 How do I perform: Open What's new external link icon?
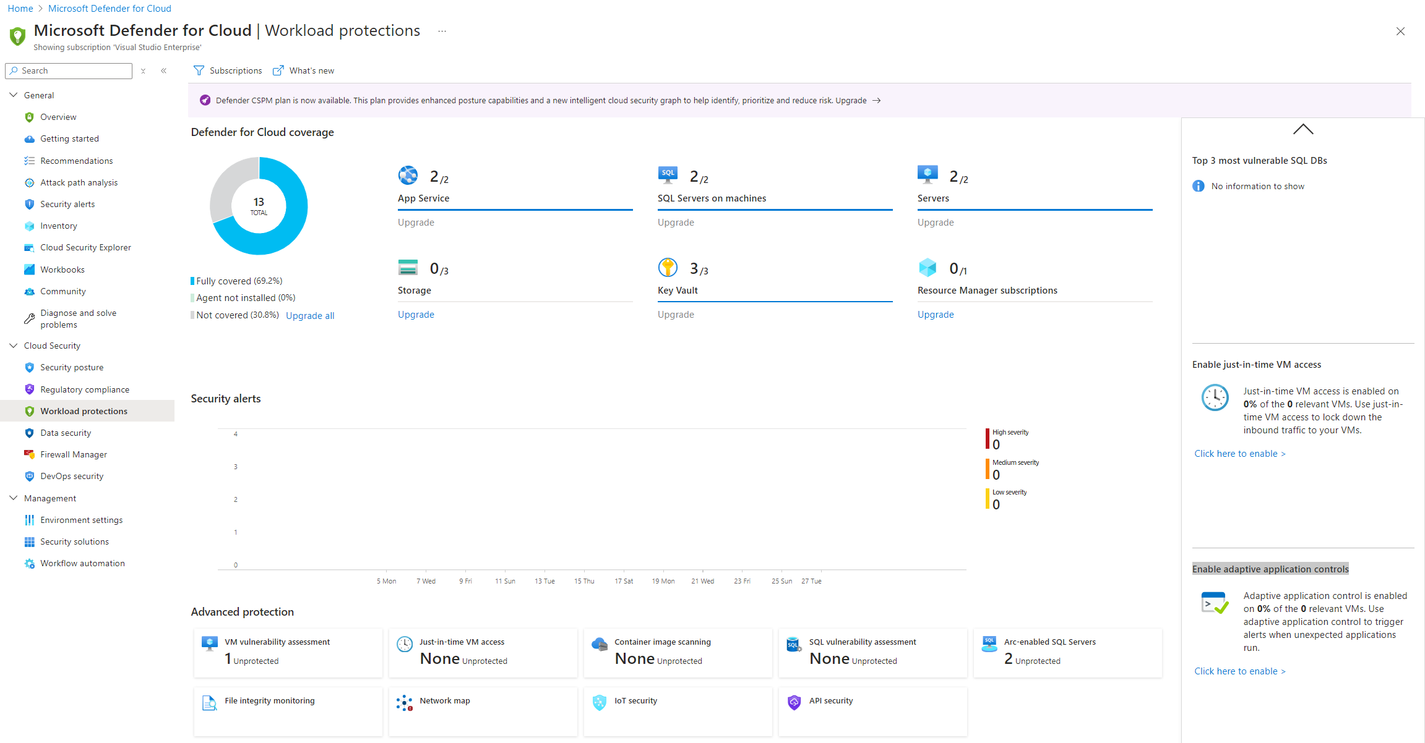pyautogui.click(x=278, y=70)
